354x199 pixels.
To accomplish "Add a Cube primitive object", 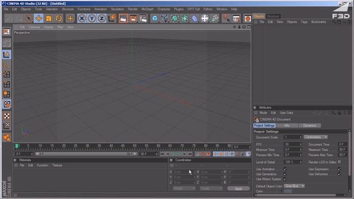I will pyautogui.click(x=155, y=18).
